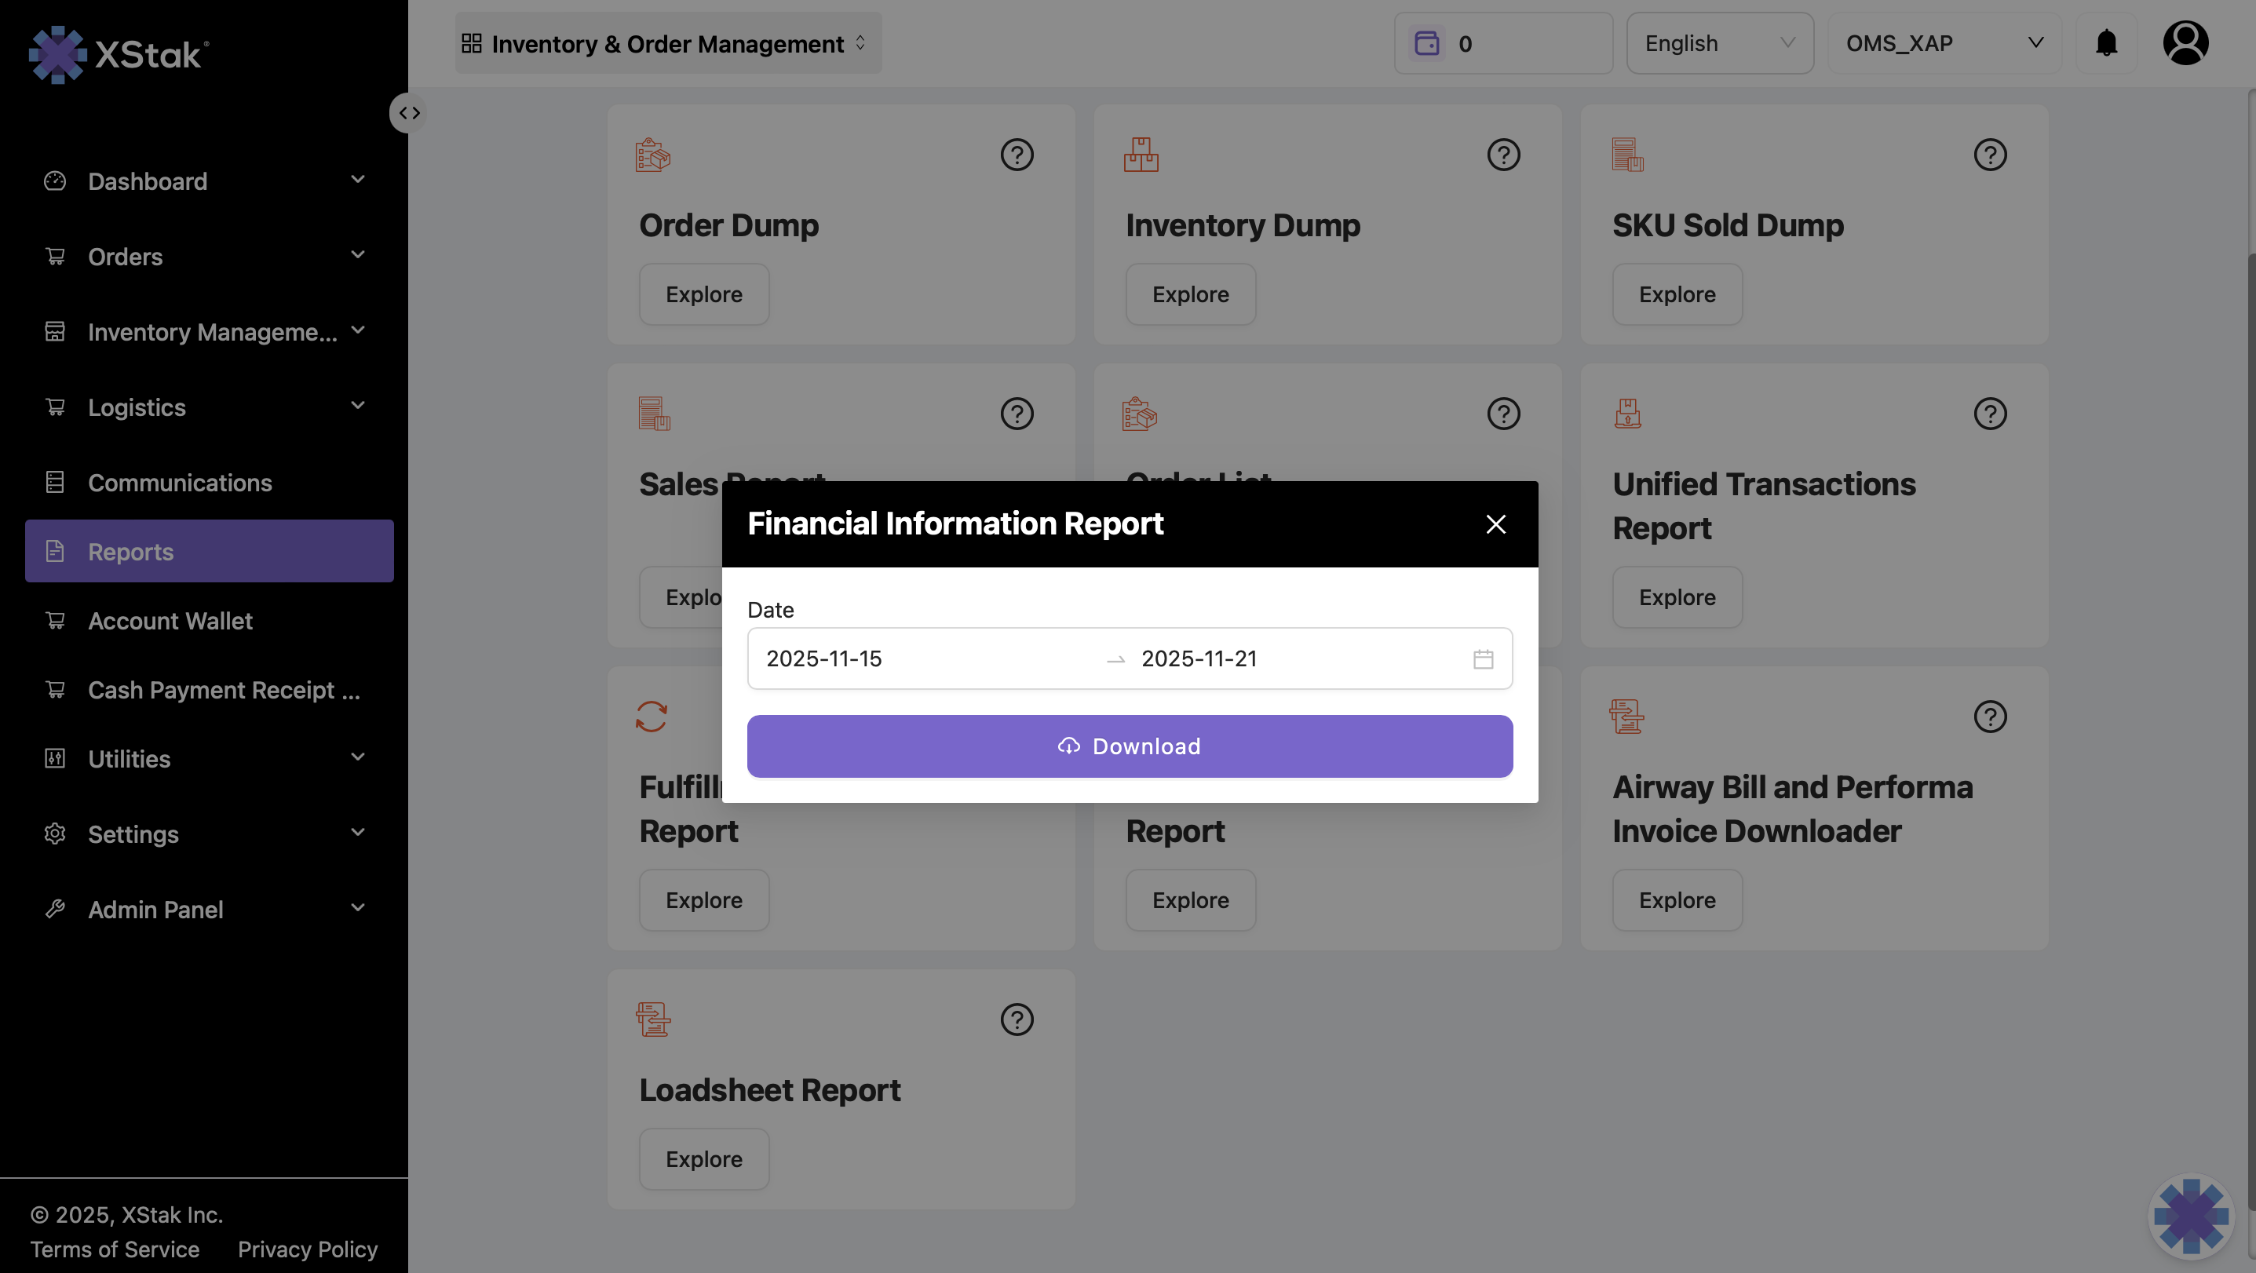The height and width of the screenshot is (1273, 2256).
Task: Open the user profile avatar
Action: 2185,43
